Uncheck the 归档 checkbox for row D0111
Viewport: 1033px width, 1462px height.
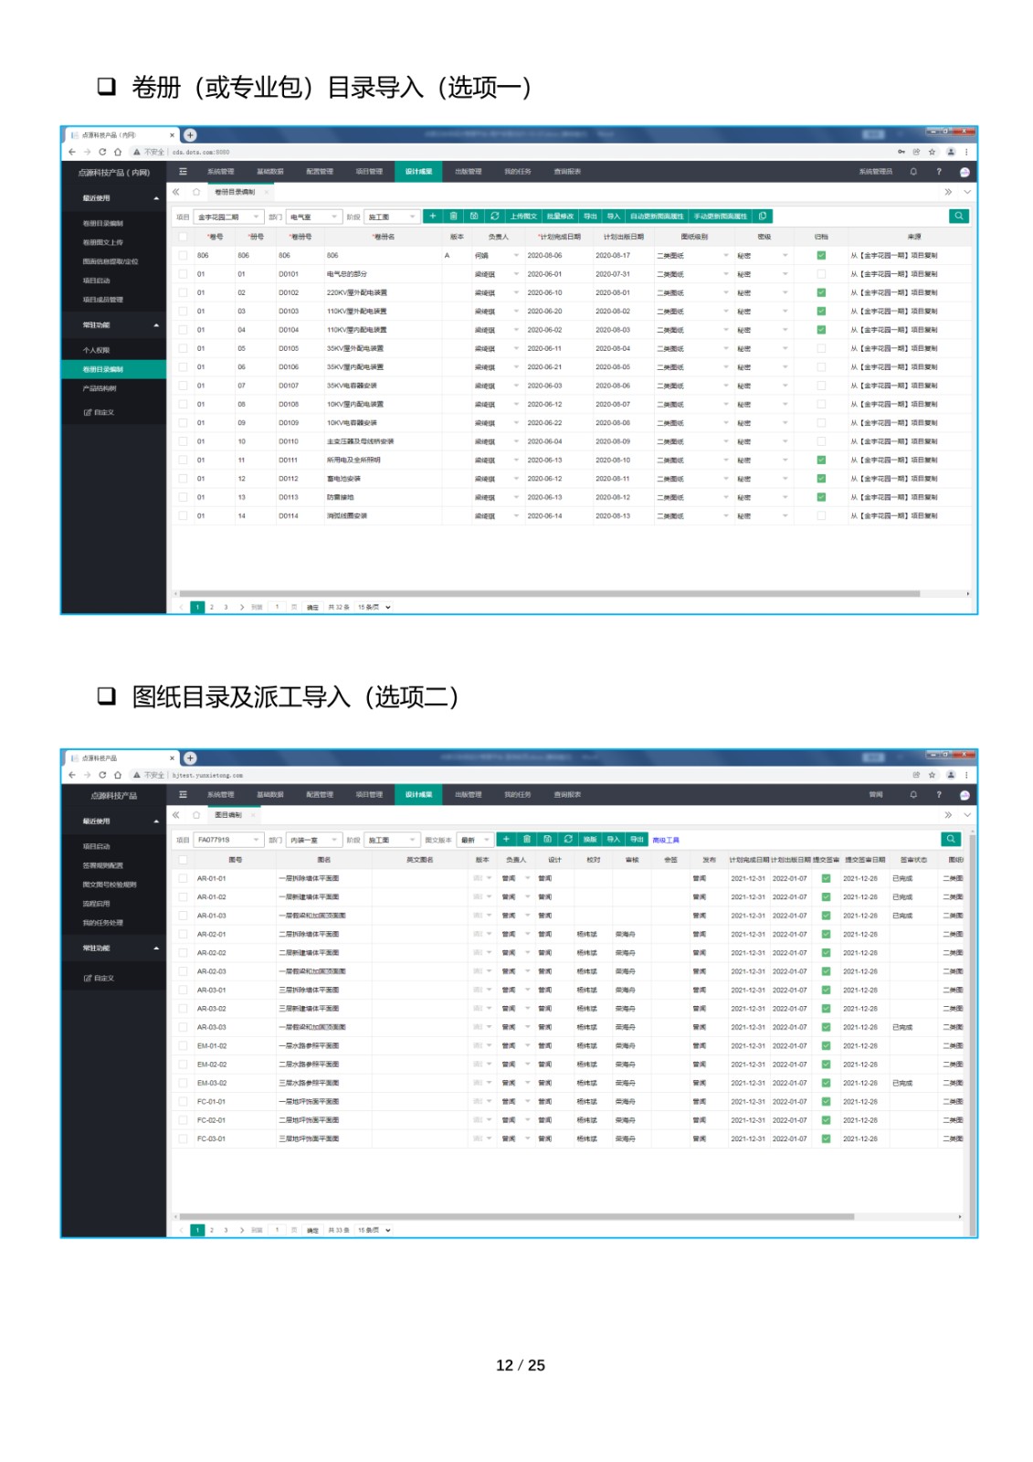821,461
